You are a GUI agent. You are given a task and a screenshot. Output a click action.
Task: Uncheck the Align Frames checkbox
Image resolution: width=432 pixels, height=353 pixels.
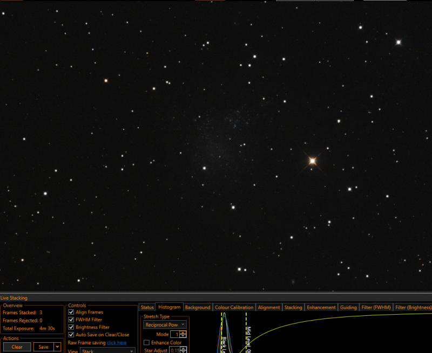(71, 312)
